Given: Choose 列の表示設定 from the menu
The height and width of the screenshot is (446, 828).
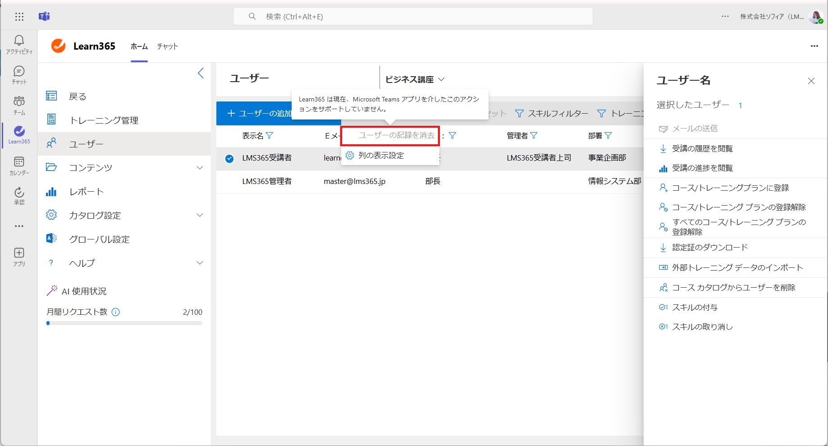Looking at the screenshot, I should point(390,156).
